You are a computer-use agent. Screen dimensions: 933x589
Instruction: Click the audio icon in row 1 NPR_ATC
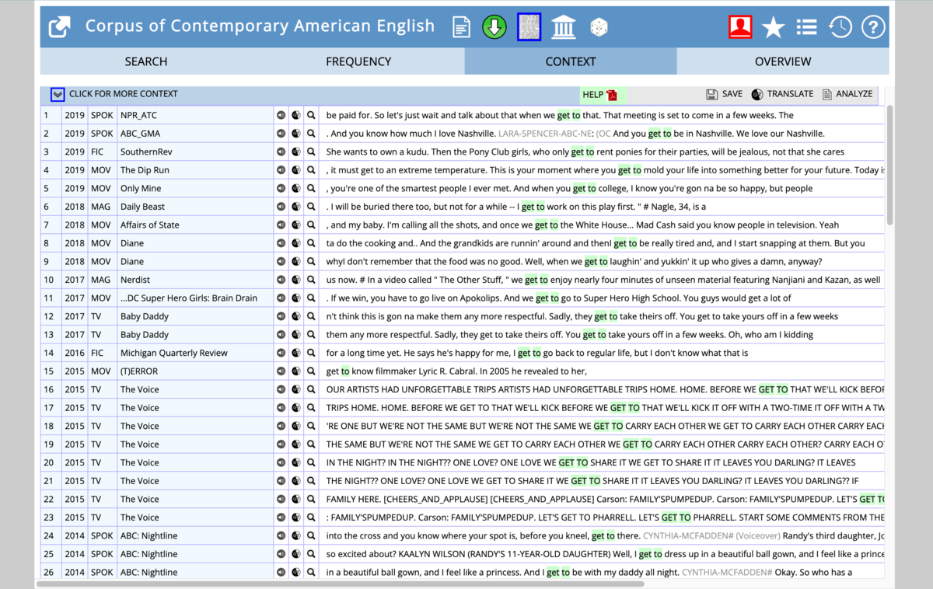pos(281,115)
